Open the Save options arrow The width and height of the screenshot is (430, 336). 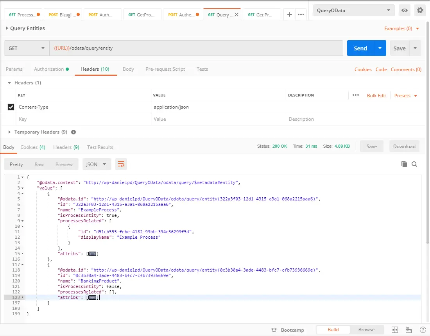point(415,48)
